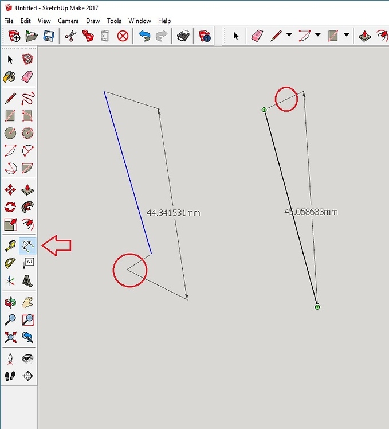Viewport: 389px width, 429px height.
Task: Click the gray Redo arrow
Action: coord(162,36)
